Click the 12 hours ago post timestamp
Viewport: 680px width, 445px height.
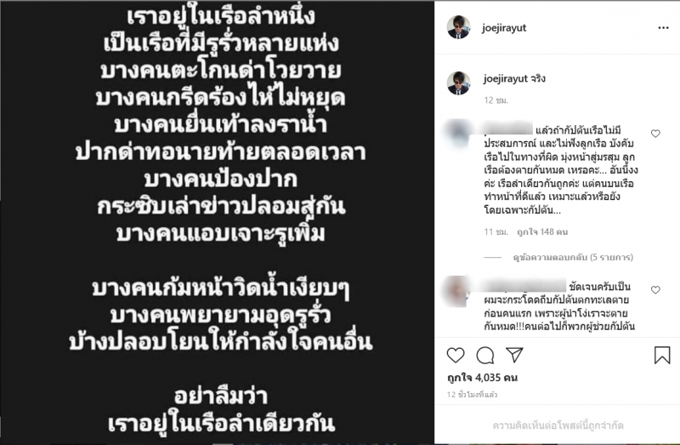[x=472, y=395]
